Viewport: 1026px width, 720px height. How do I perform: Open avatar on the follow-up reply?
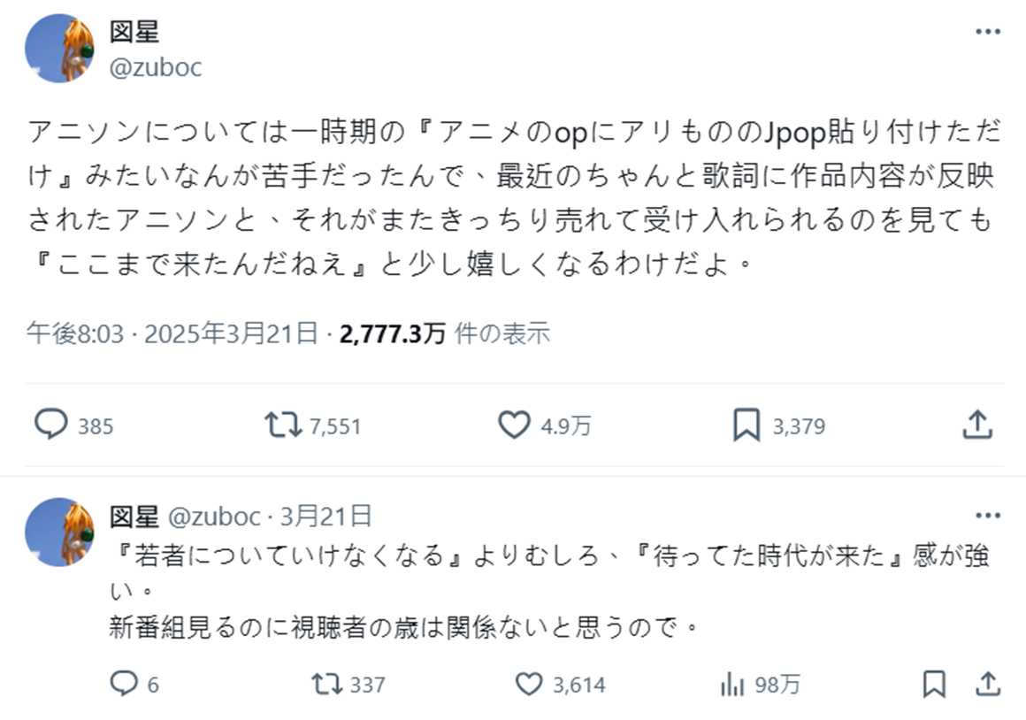[x=59, y=532]
